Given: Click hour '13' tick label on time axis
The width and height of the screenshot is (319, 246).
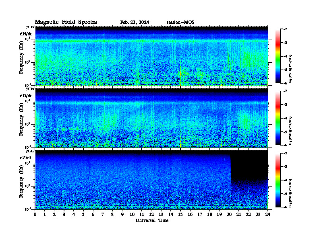Looking at the screenshot, I should click(161, 214).
